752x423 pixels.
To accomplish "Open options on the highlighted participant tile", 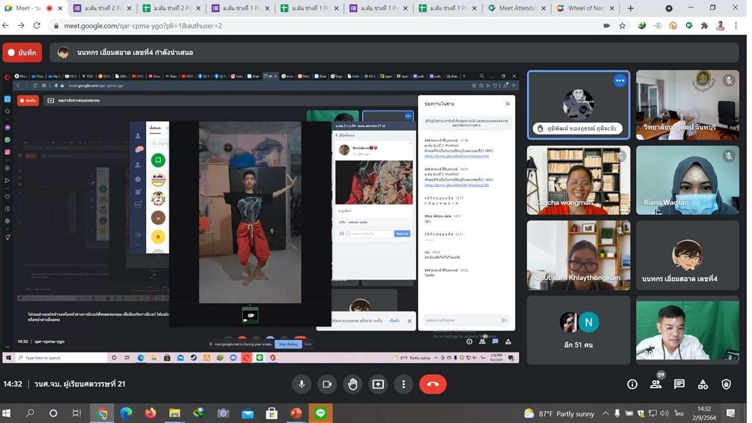I will click(x=619, y=80).
